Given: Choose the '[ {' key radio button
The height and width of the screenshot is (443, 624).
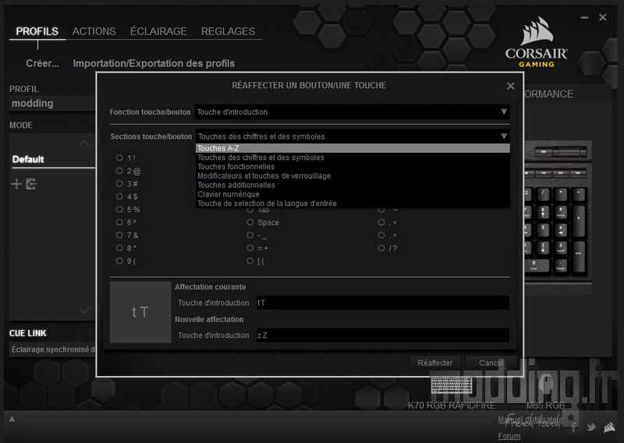Looking at the screenshot, I should click(250, 260).
